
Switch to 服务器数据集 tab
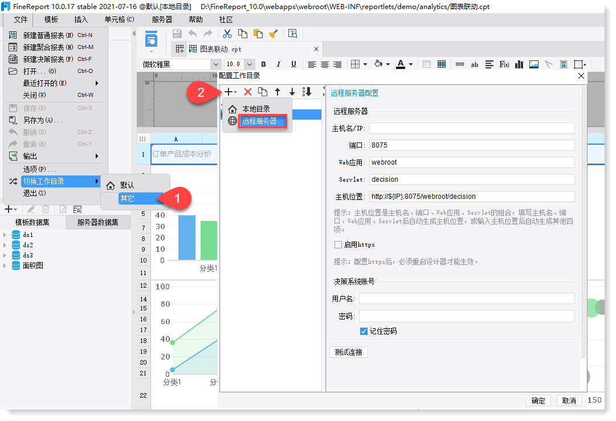(x=98, y=222)
